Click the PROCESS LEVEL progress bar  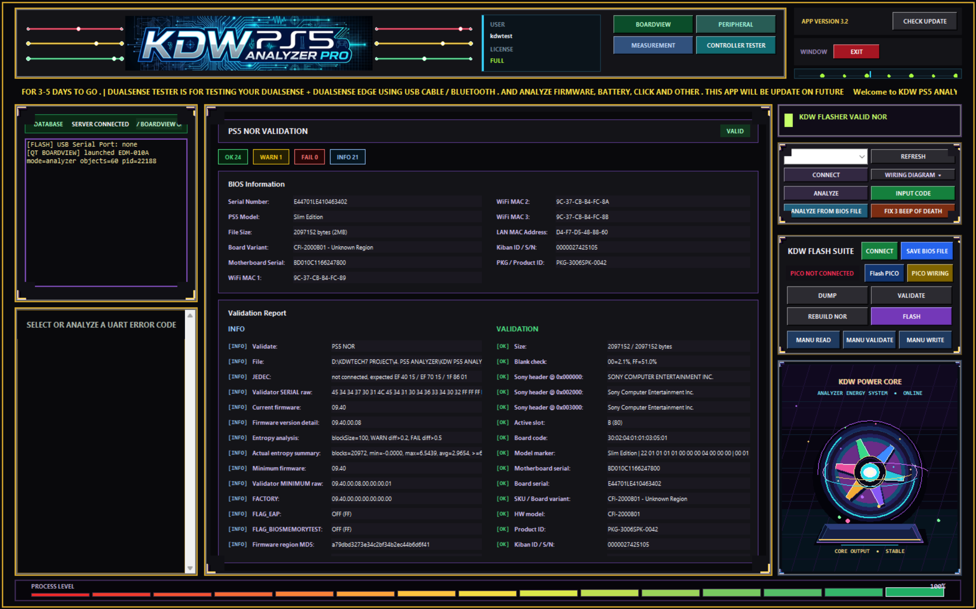[x=487, y=593]
